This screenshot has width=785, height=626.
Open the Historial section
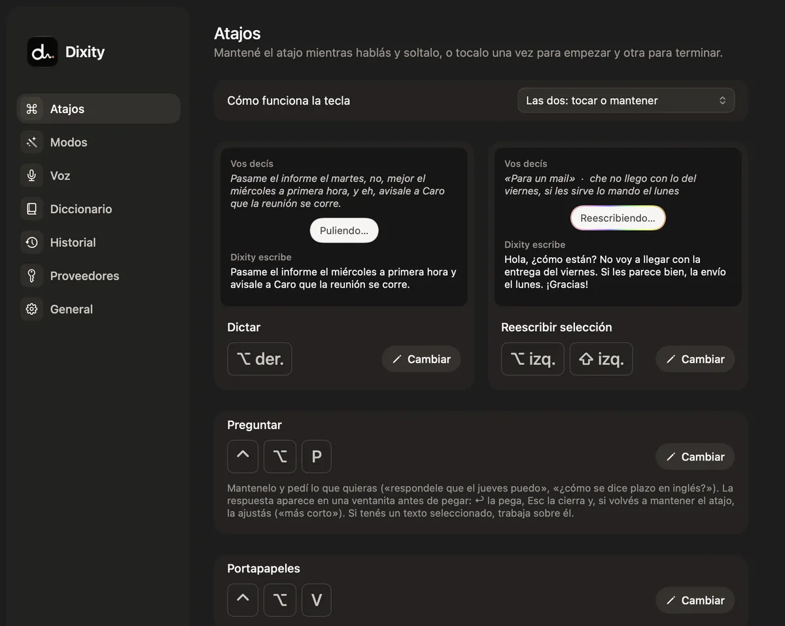tap(98, 243)
